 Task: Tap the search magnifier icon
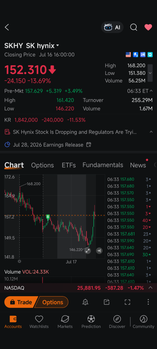click(134, 27)
